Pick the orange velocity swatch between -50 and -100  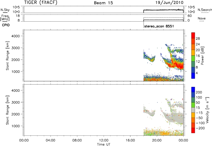[x=193, y=120]
